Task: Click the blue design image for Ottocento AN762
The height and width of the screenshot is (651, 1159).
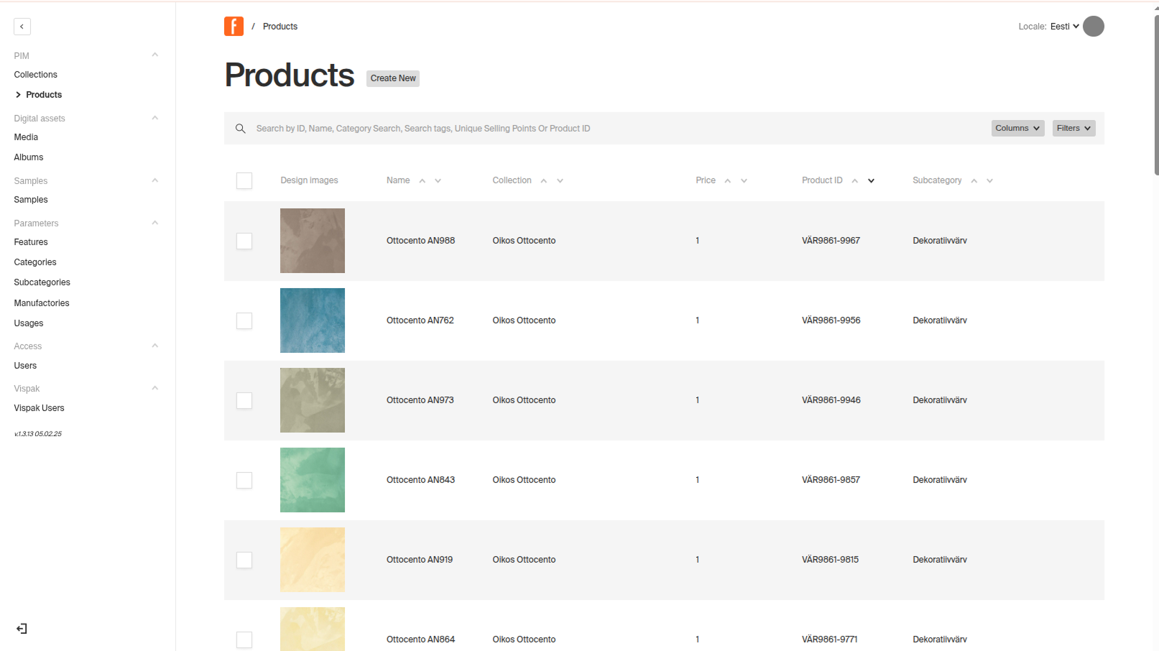Action: point(312,320)
